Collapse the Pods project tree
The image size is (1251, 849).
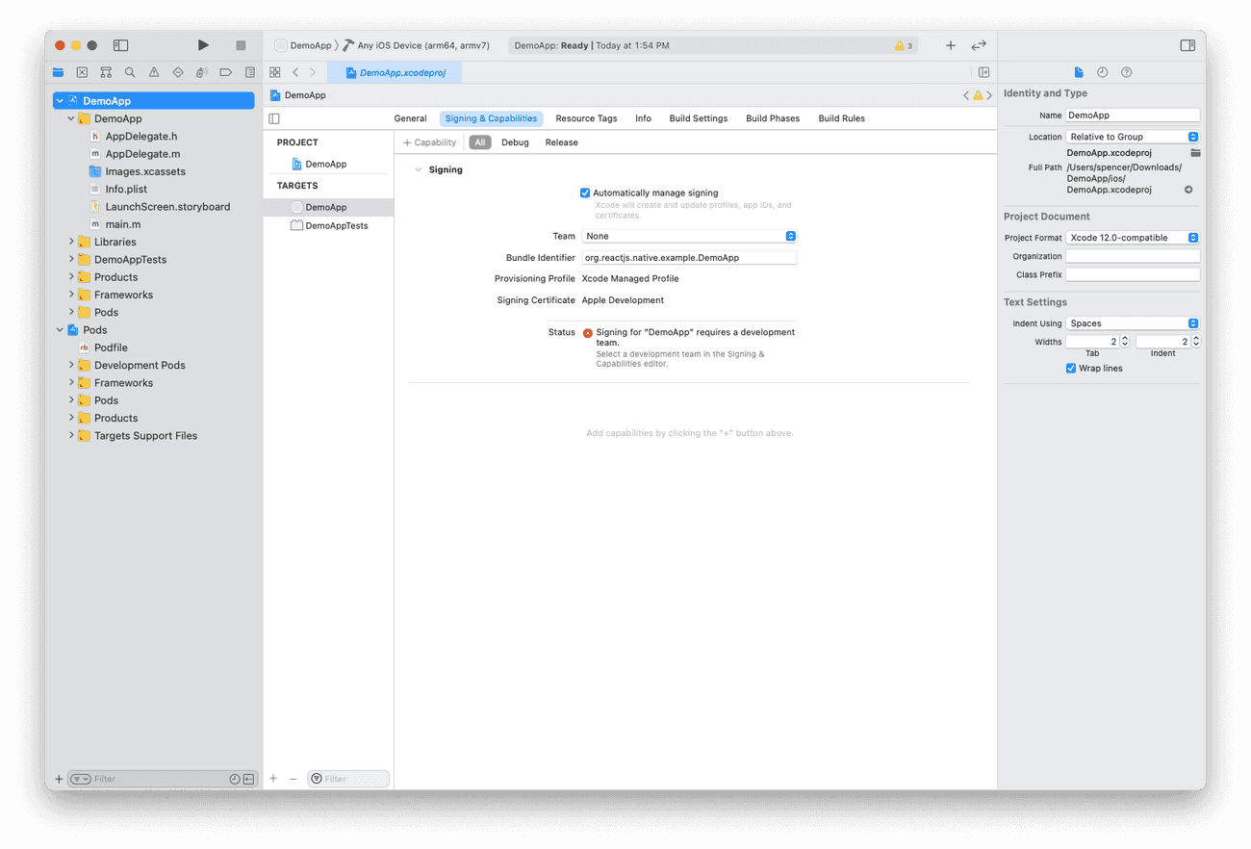(60, 329)
